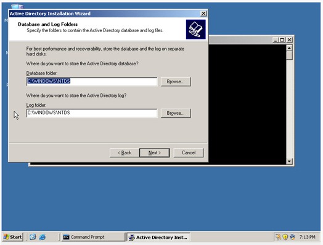323x245 pixels.
Task: Click the Active Directory book icon in wizard header
Action: click(x=195, y=29)
